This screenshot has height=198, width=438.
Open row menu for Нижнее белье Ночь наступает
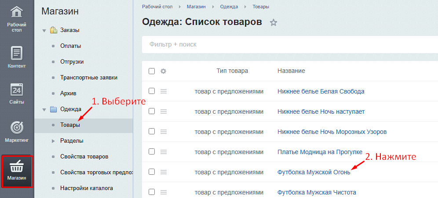click(x=164, y=112)
